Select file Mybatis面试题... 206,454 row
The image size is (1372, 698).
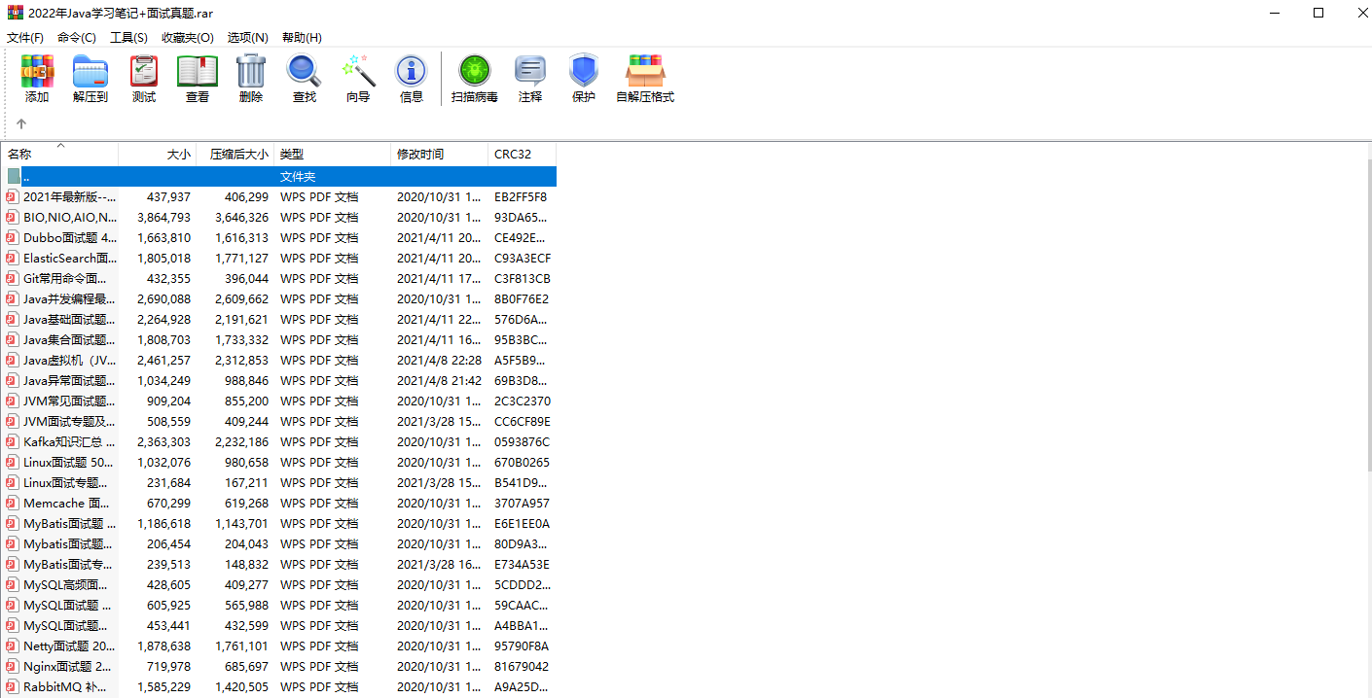280,543
